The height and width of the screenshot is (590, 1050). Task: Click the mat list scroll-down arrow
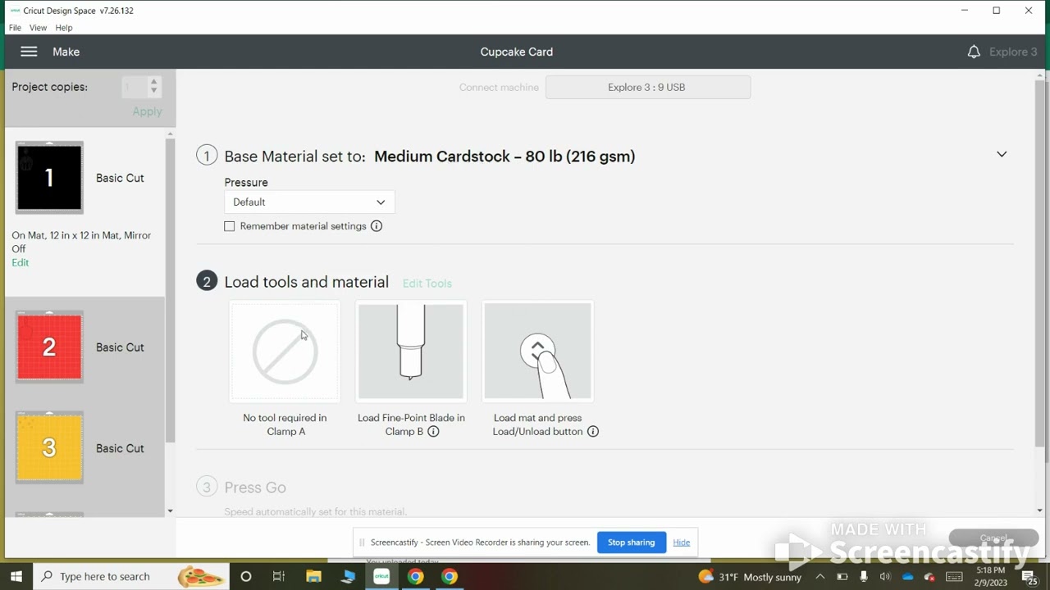point(170,511)
